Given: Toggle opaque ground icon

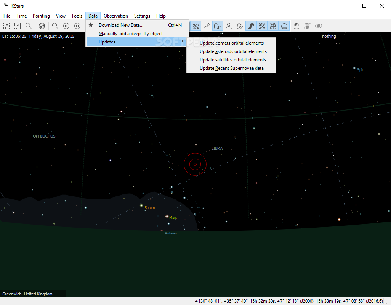Looking at the screenshot, I should coord(284,26).
